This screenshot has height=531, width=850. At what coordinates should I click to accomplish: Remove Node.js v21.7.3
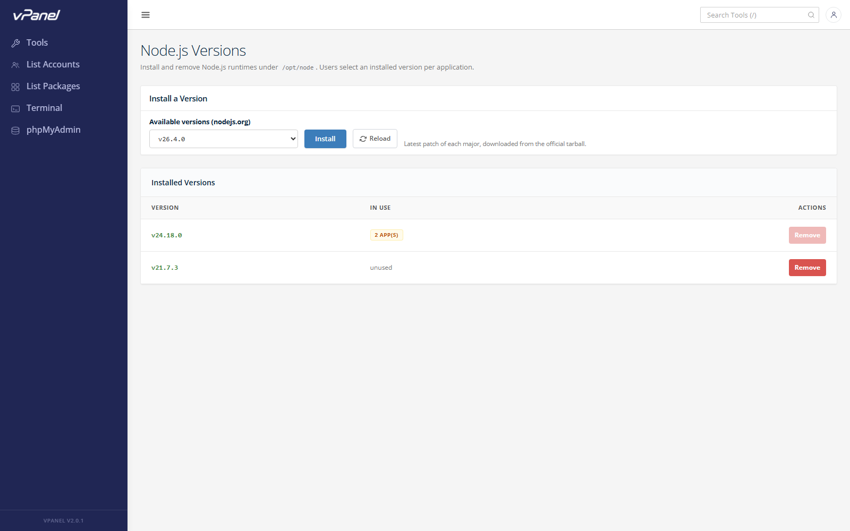(807, 268)
